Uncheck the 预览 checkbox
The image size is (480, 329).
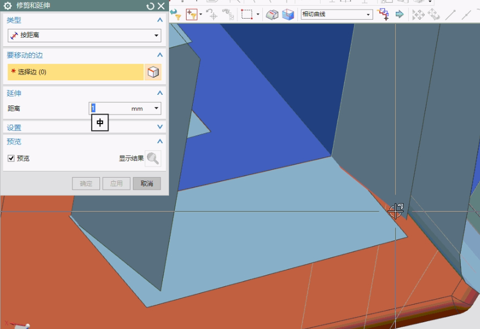[x=11, y=158]
